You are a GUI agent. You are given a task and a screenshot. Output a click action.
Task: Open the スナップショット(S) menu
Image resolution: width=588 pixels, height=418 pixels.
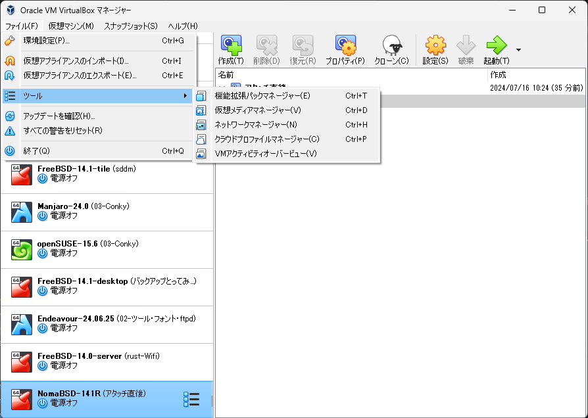(131, 26)
